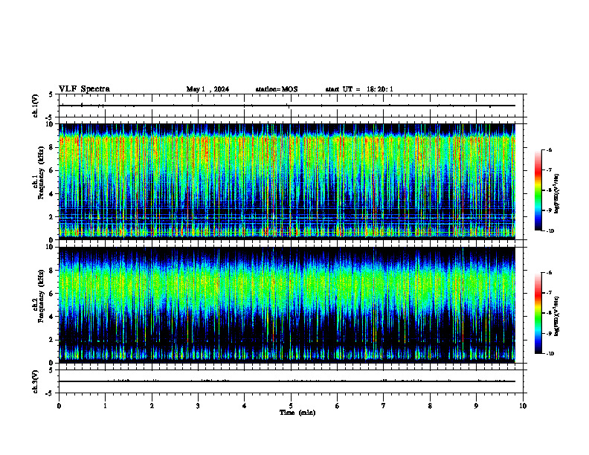The image size is (589, 455).
Task: Select the "station=MOS" header label
Action: [x=277, y=89]
